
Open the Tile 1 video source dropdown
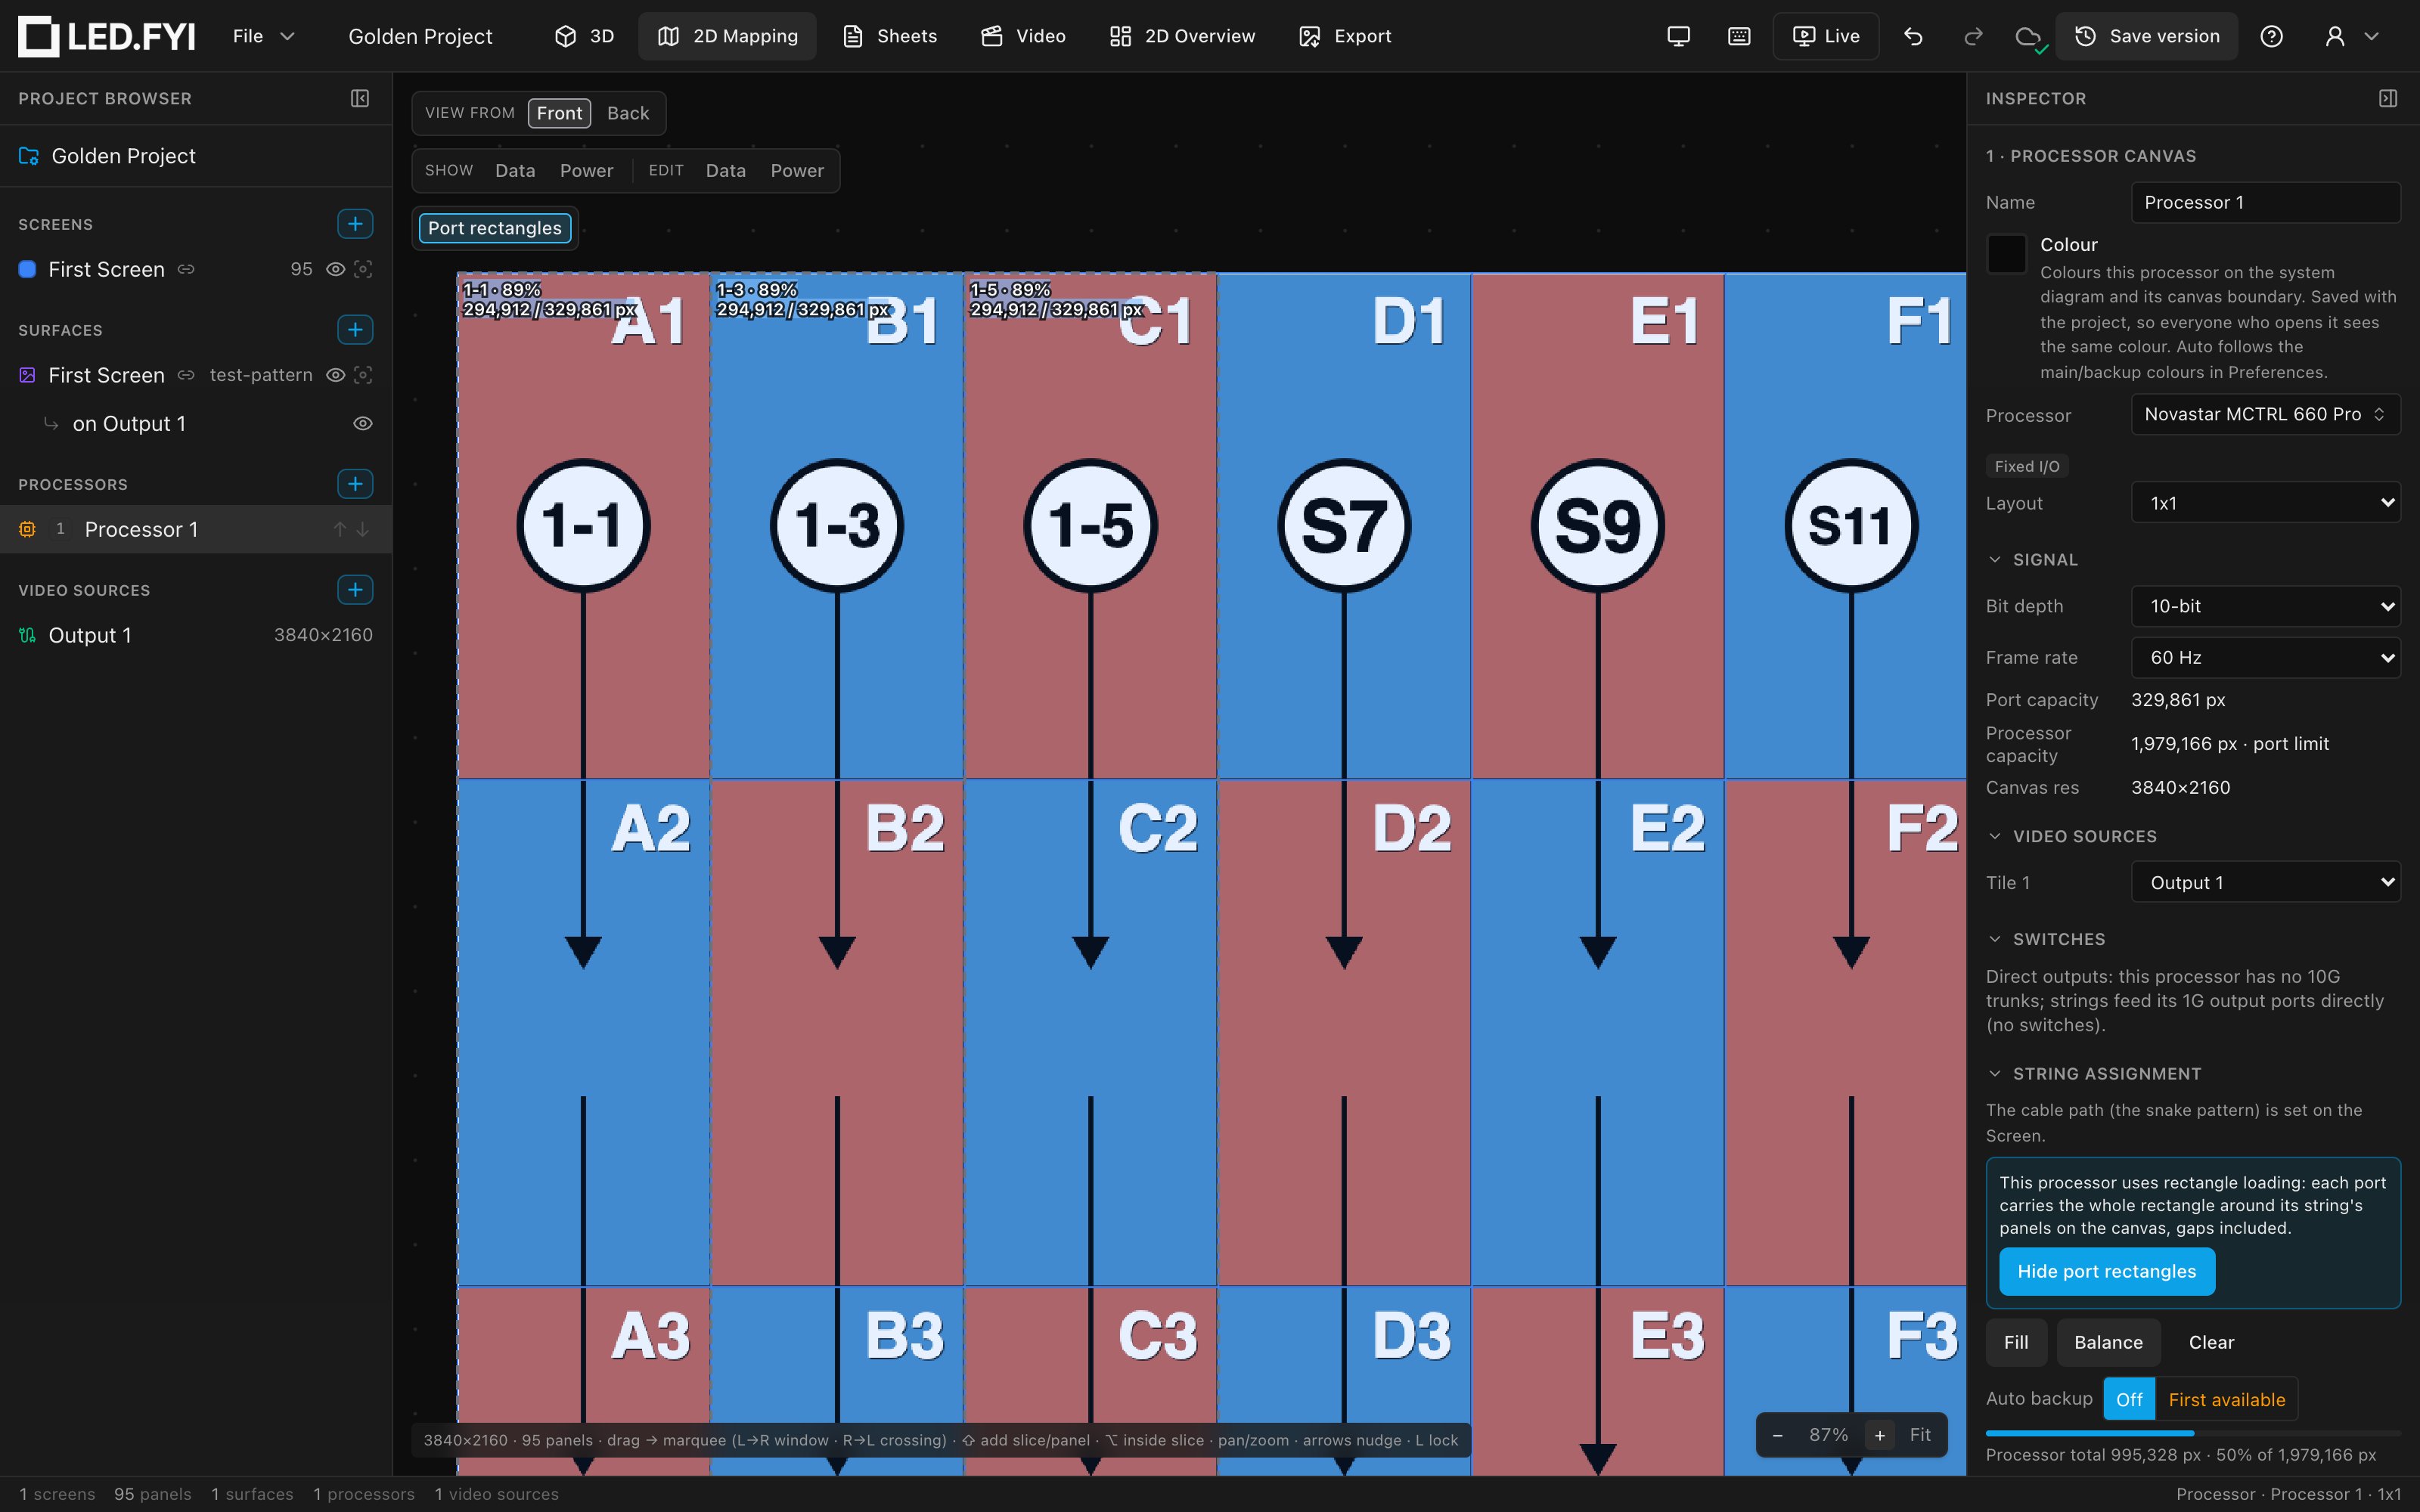[x=2265, y=882]
